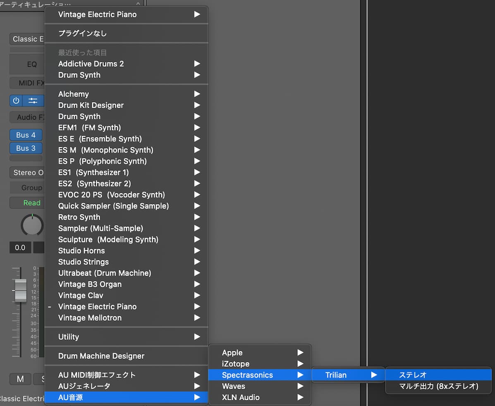Select the 0.0 gain value field
495x406 pixels.
[20, 247]
